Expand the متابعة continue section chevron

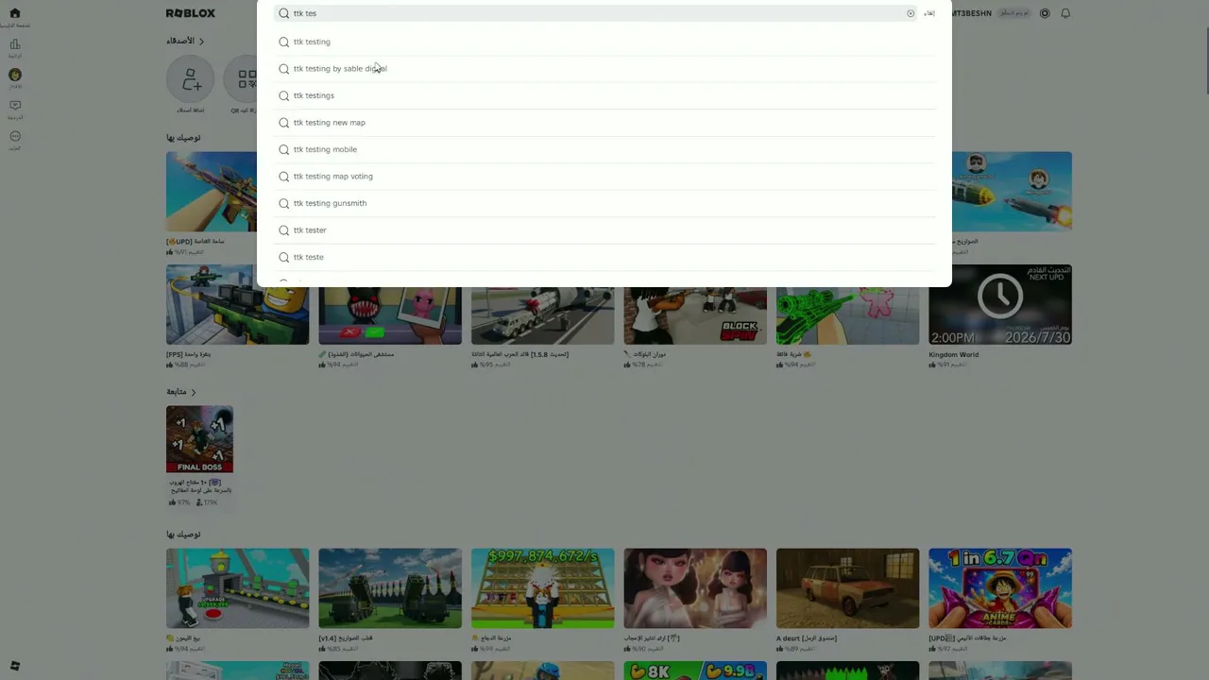pyautogui.click(x=194, y=392)
